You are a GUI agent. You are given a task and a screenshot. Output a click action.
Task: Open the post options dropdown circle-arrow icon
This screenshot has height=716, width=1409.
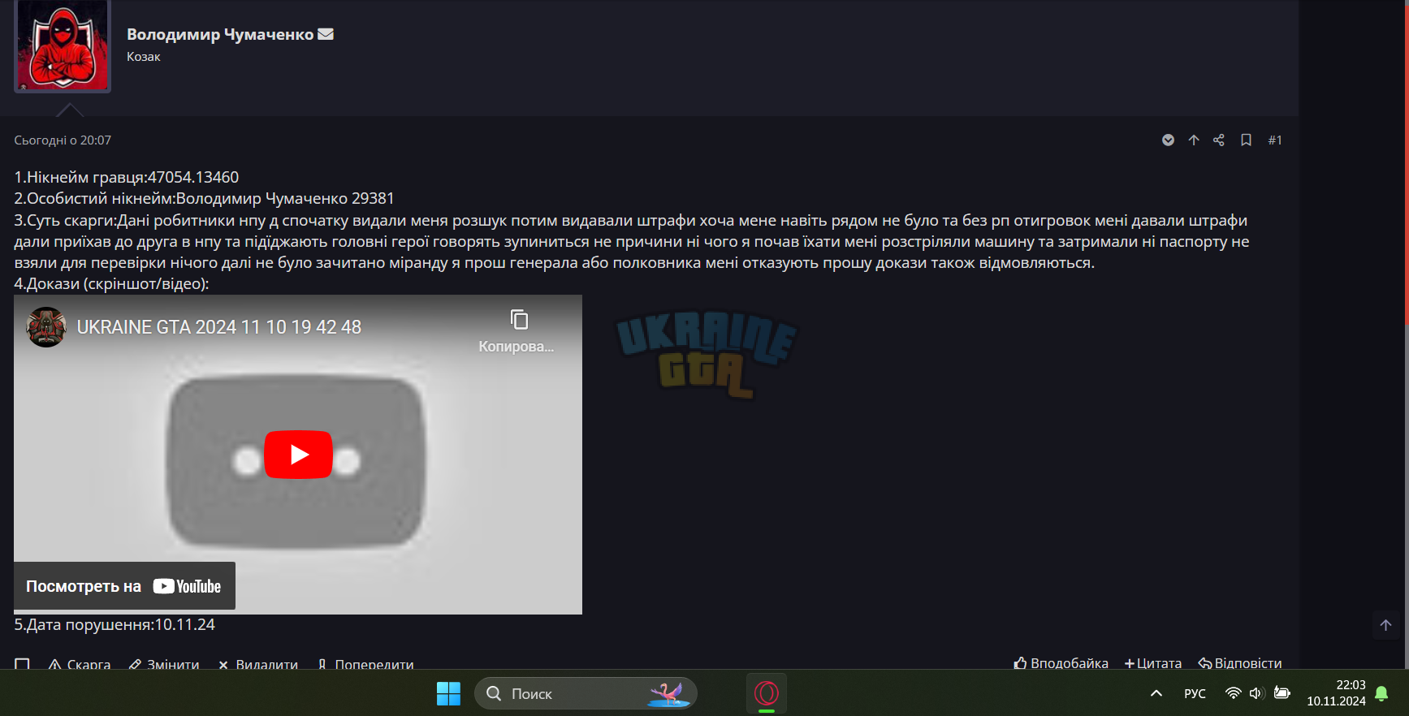tap(1168, 140)
